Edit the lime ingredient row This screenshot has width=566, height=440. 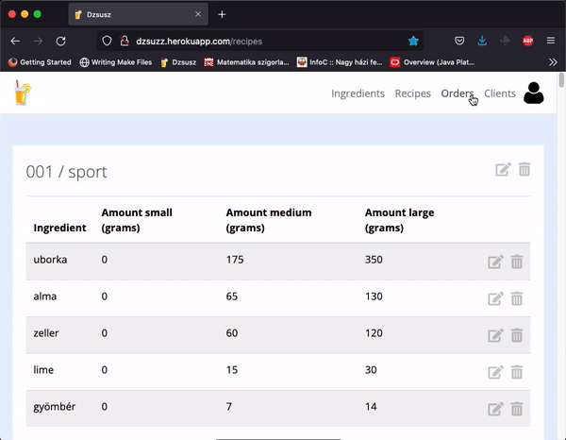click(495, 372)
